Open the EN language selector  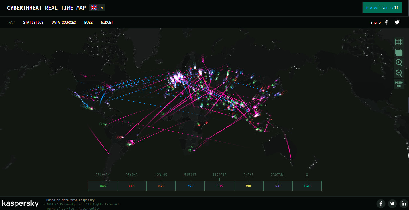click(x=97, y=8)
